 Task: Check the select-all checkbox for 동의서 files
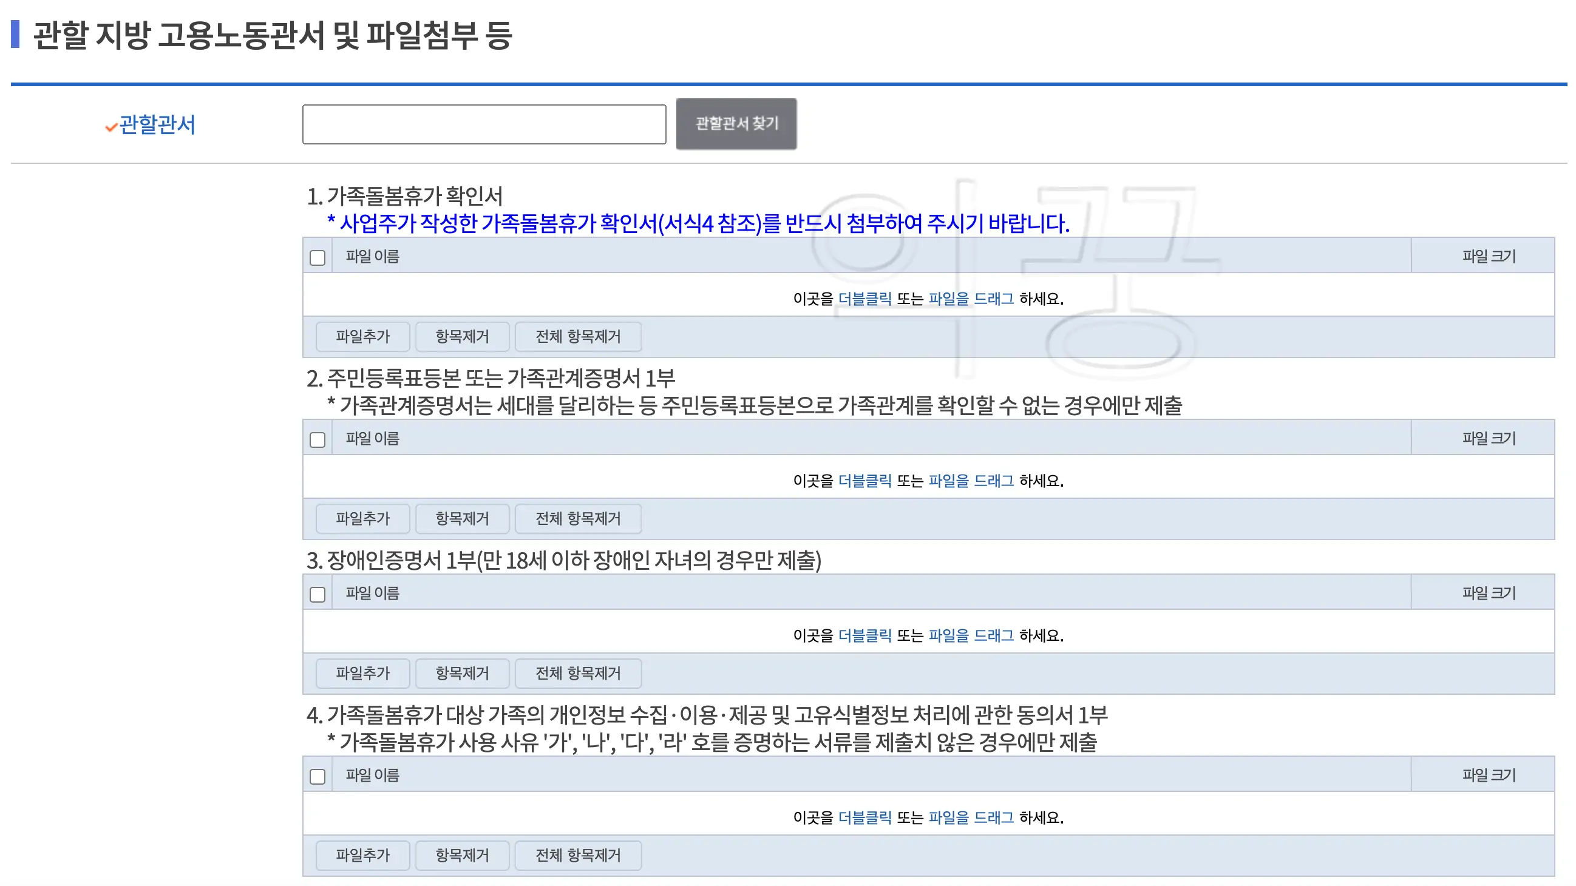(x=318, y=776)
